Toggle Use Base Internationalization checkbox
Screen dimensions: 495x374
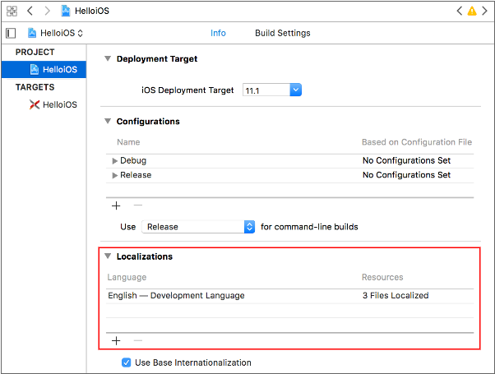tap(126, 362)
